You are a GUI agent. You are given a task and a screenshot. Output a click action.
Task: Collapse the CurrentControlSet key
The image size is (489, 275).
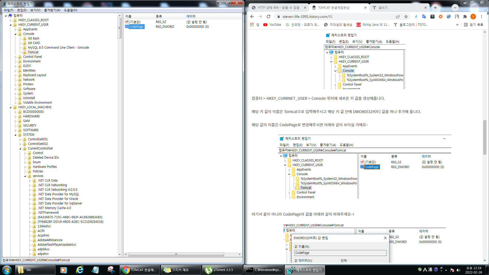click(x=20, y=148)
